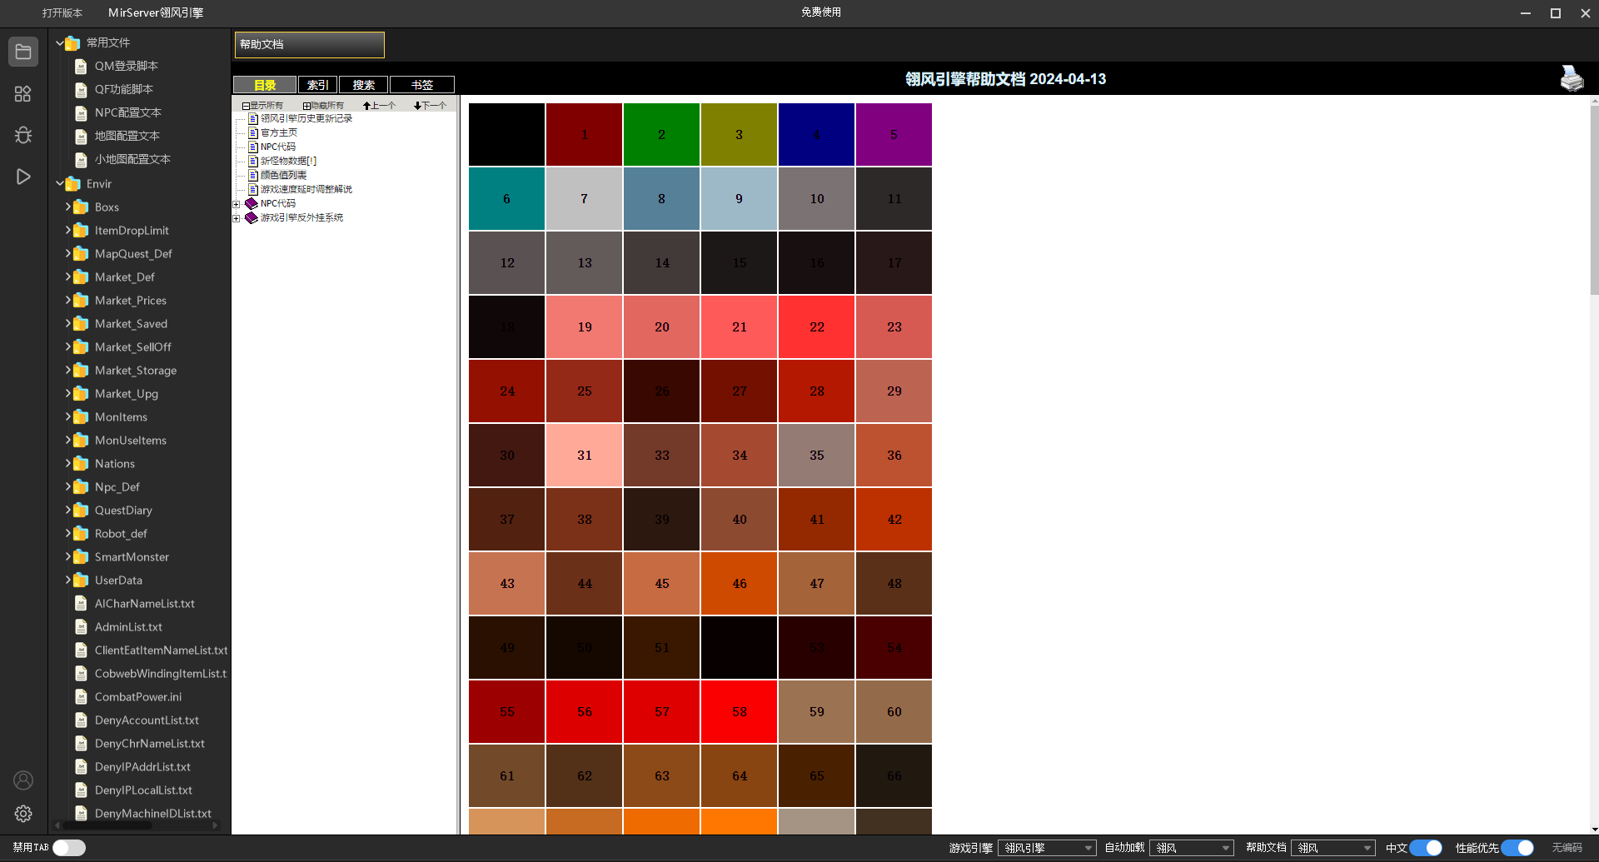Click the file icon of 地图配置文本
This screenshot has width=1599, height=862.
(x=81, y=136)
